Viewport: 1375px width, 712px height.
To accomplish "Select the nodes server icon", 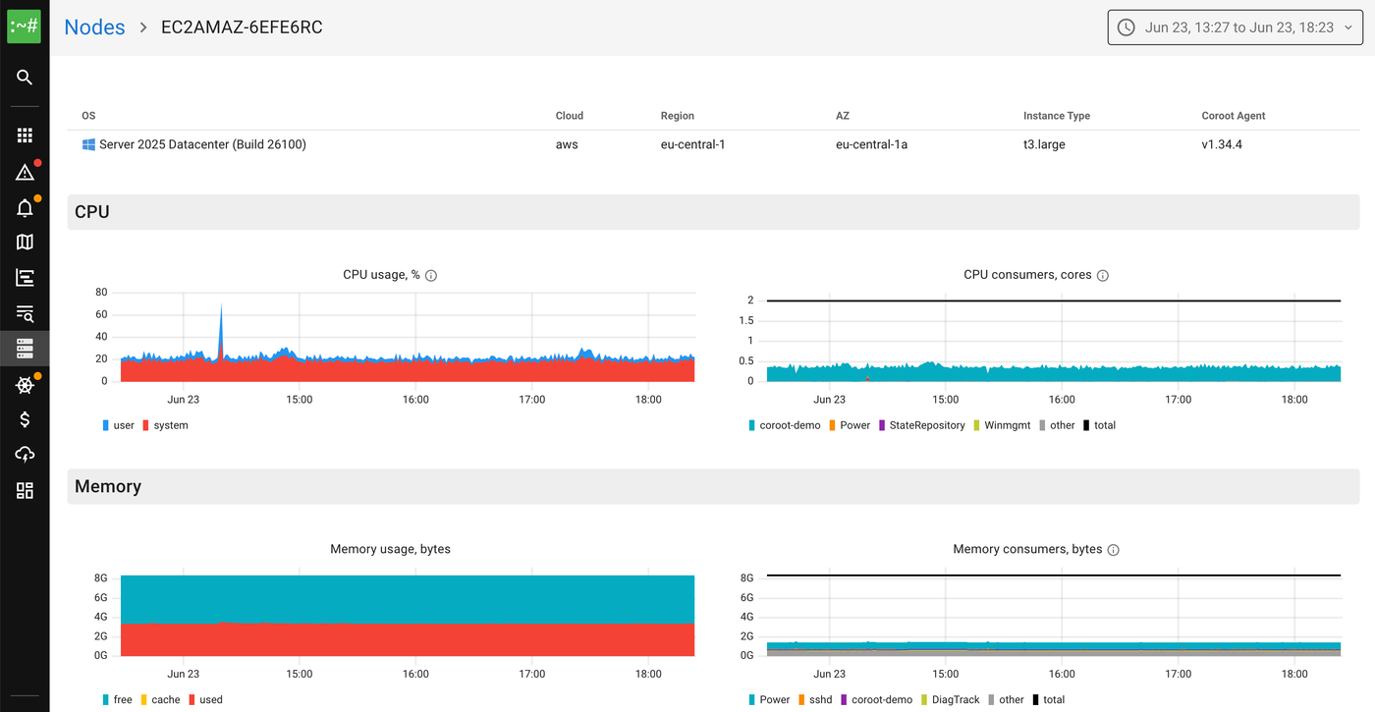I will coord(25,348).
